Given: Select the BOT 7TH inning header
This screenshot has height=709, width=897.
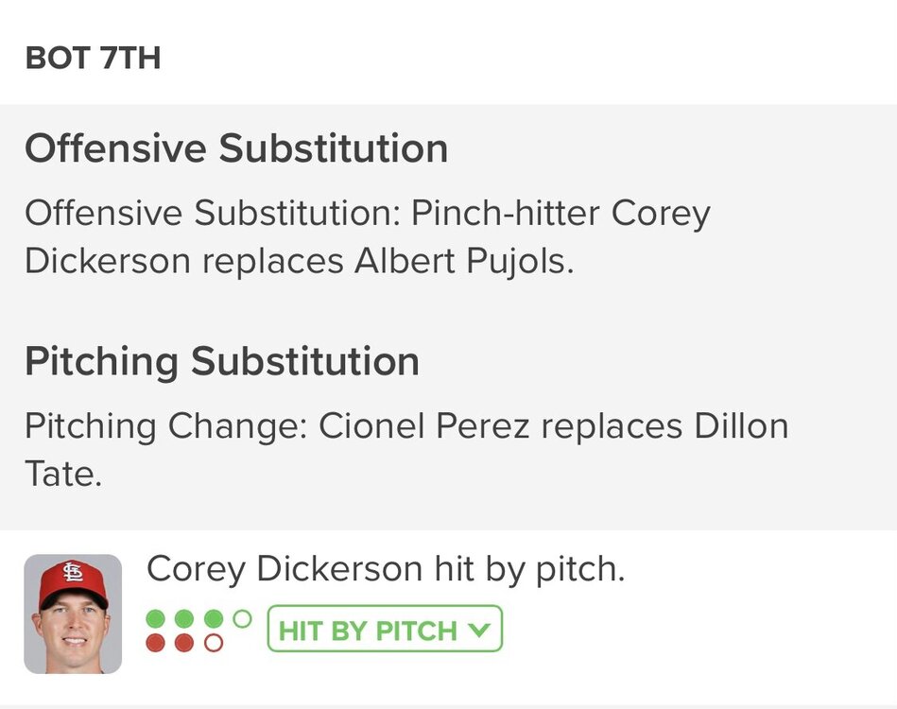Looking at the screenshot, I should pos(93,59).
